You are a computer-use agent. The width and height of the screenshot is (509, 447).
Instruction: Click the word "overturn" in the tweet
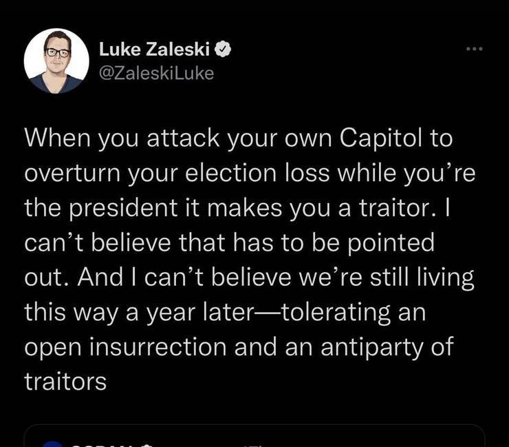coord(72,174)
